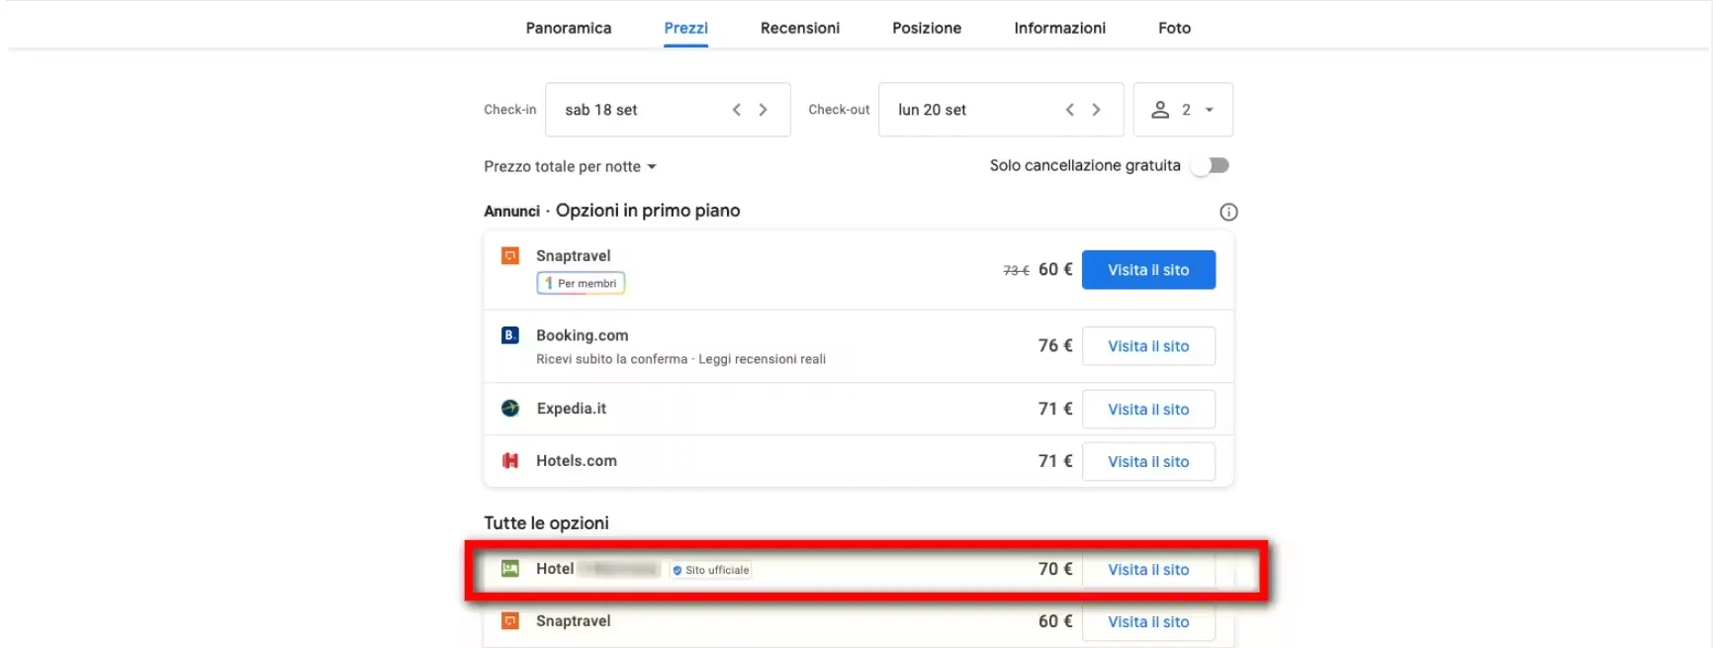Click the Booking.com logo icon
The width and height of the screenshot is (1713, 648).
tap(510, 335)
